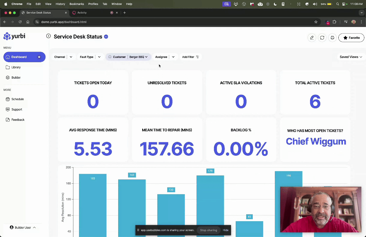Image resolution: width=366 pixels, height=237 pixels.
Task: Expand the Channel filter dropdown
Action: [71, 57]
